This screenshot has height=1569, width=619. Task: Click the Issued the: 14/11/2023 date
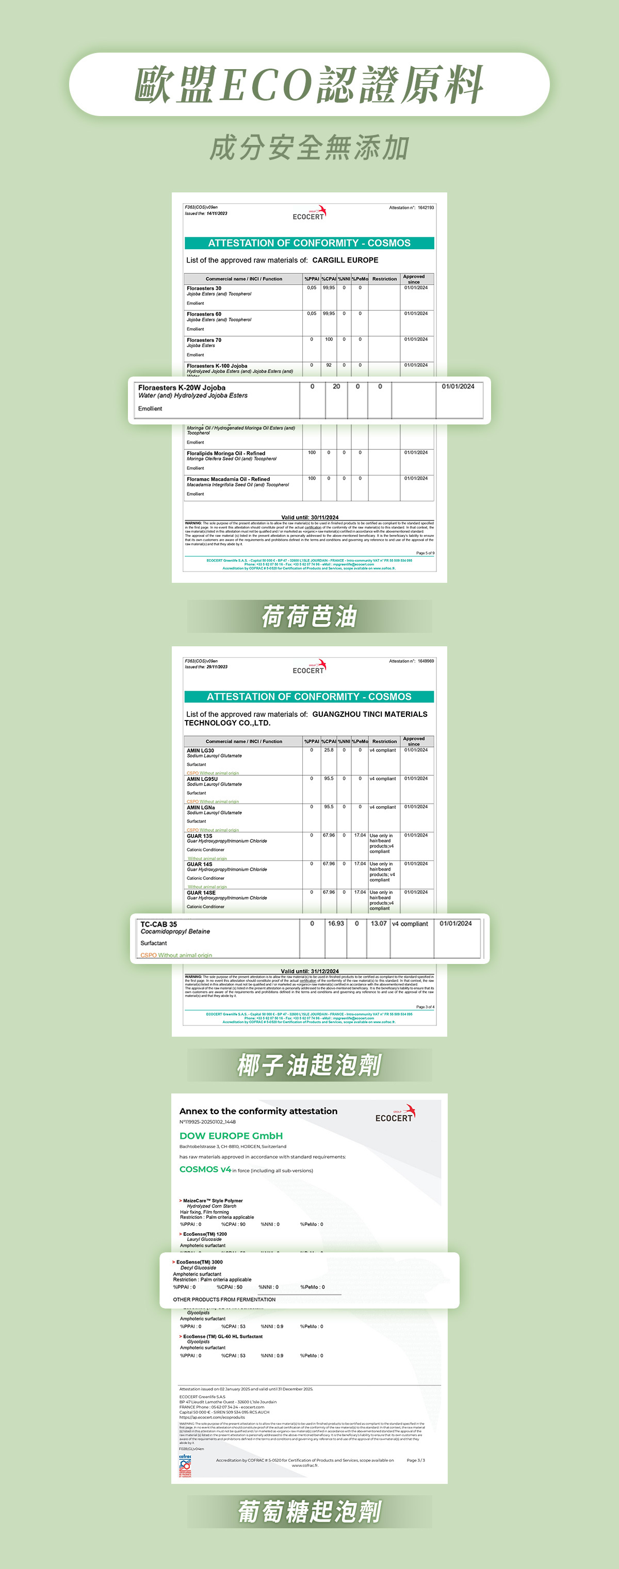(206, 213)
